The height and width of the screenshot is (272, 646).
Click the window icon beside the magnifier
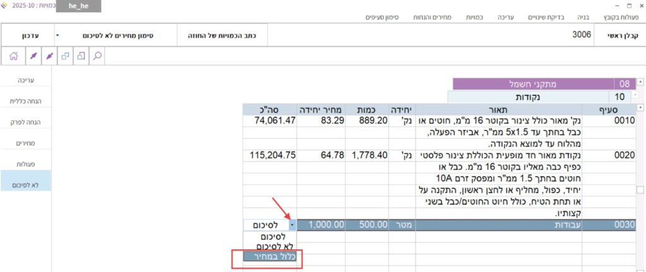coord(81,56)
